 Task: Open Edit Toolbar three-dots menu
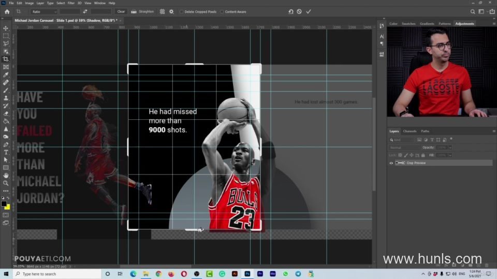point(6,191)
